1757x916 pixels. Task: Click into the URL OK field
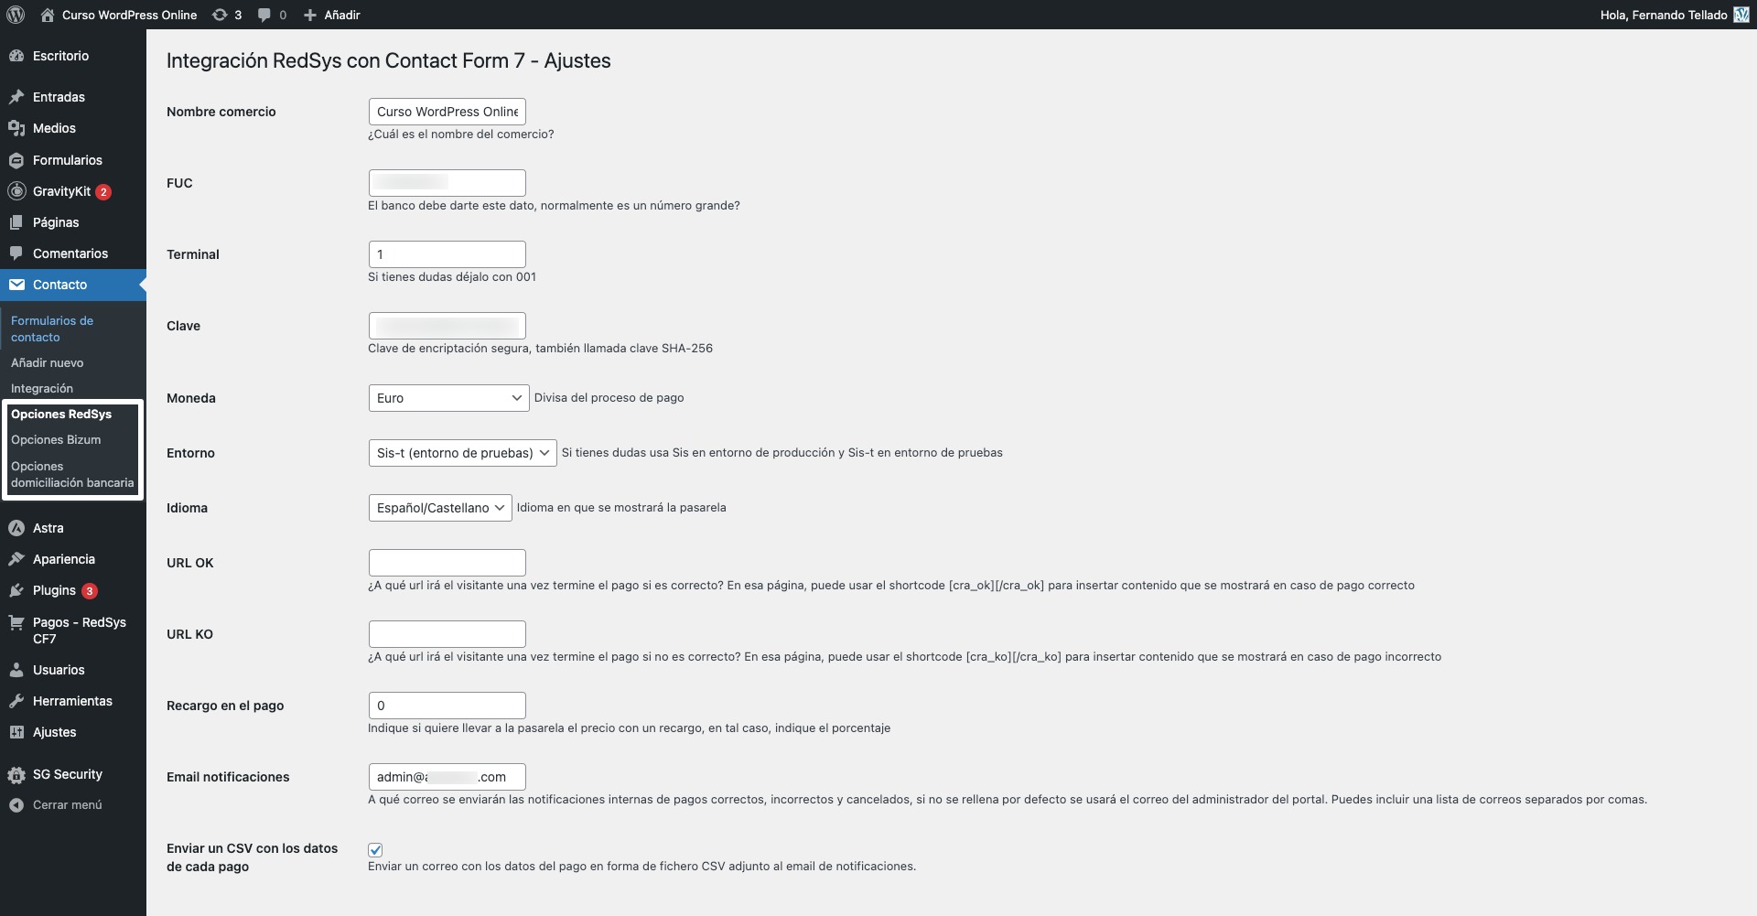447,563
